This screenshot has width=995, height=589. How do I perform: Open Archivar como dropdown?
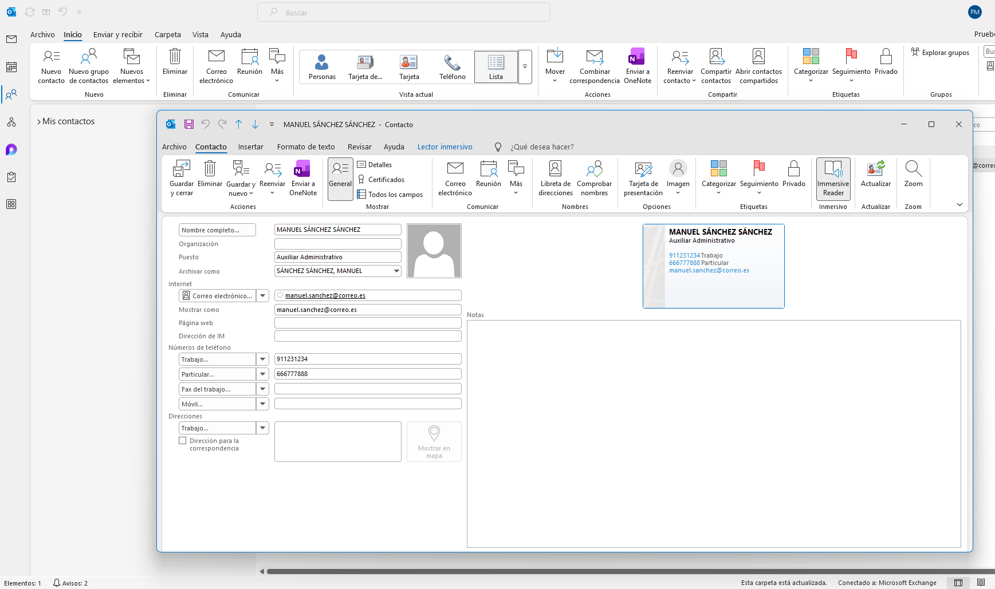pos(396,271)
